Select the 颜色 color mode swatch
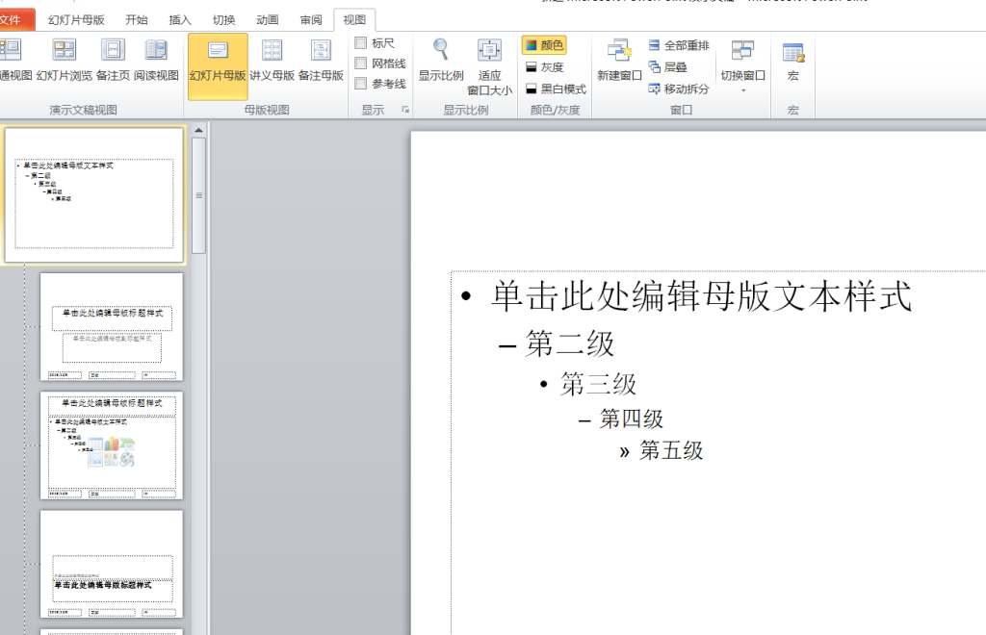 [545, 45]
